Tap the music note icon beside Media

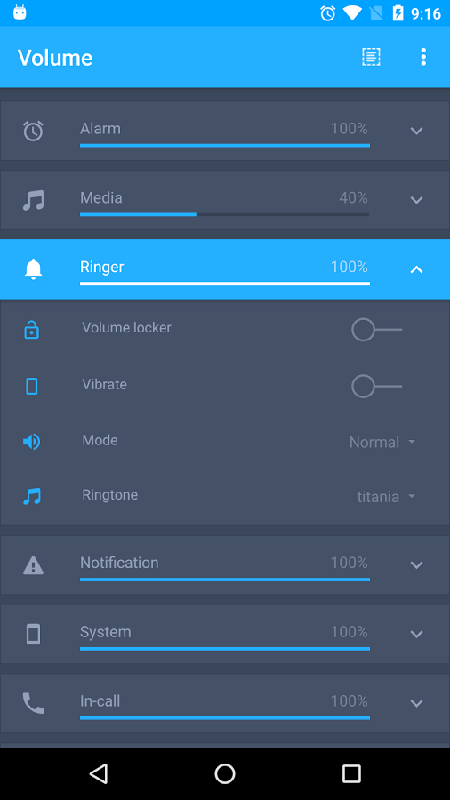(33, 200)
